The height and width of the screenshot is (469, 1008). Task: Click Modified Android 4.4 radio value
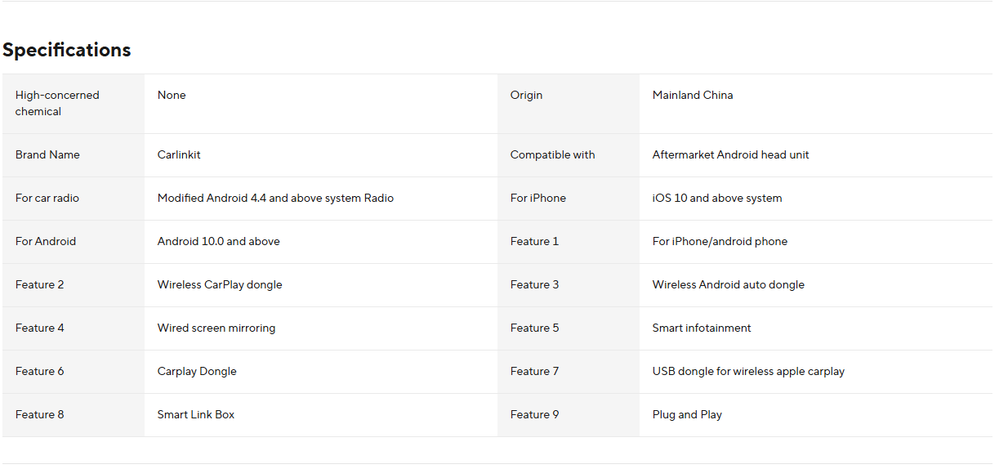(275, 198)
